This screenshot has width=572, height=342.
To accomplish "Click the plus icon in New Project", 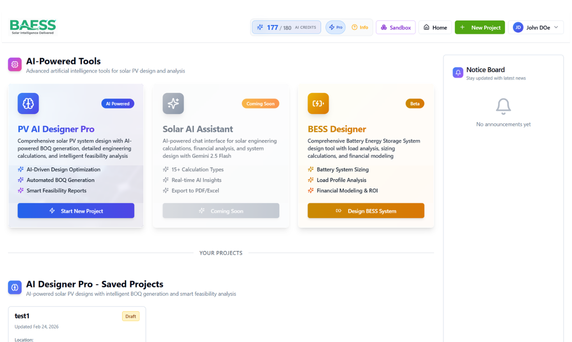I will (462, 27).
